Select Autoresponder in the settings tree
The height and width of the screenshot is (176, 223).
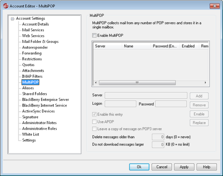[x=35, y=47]
